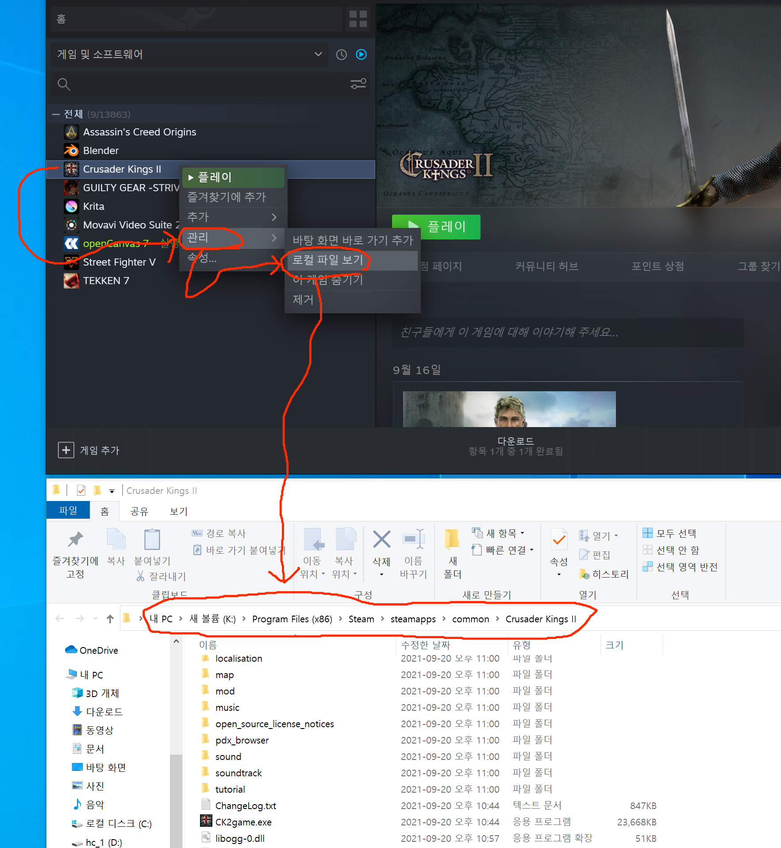
Task: Toggle the ready-to-play filter icon
Action: [x=362, y=54]
